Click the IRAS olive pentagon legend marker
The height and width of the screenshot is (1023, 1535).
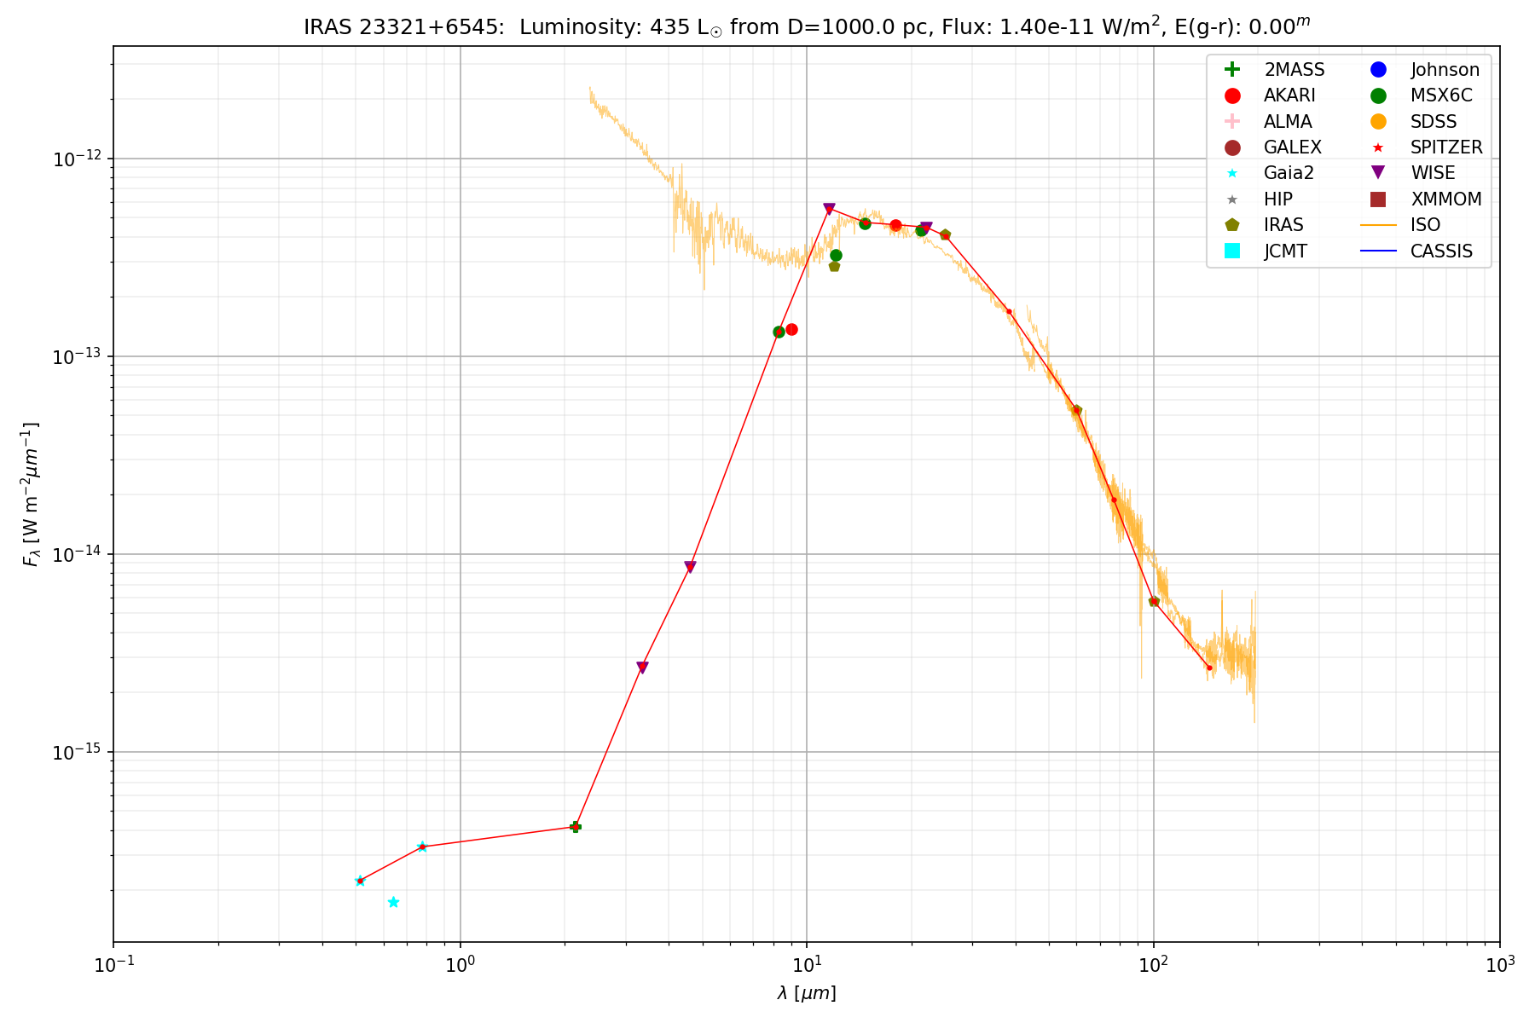click(1231, 225)
